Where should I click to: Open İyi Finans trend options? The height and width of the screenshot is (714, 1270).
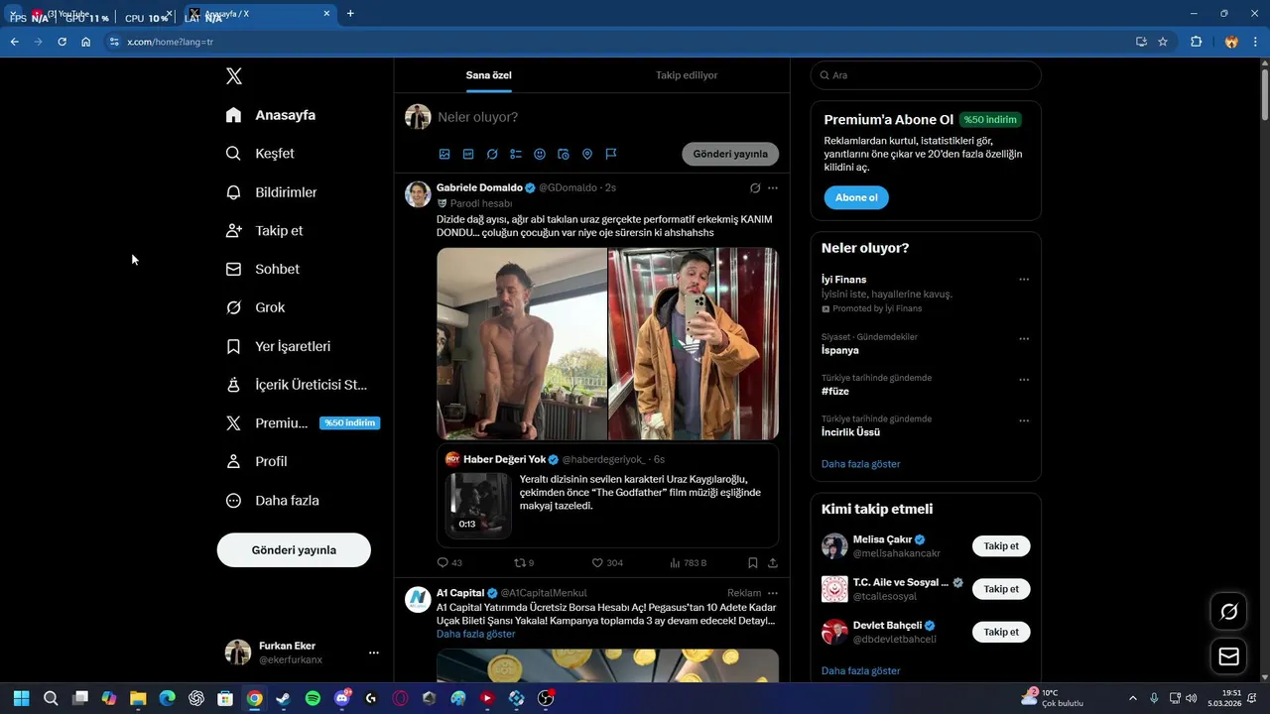click(x=1024, y=280)
